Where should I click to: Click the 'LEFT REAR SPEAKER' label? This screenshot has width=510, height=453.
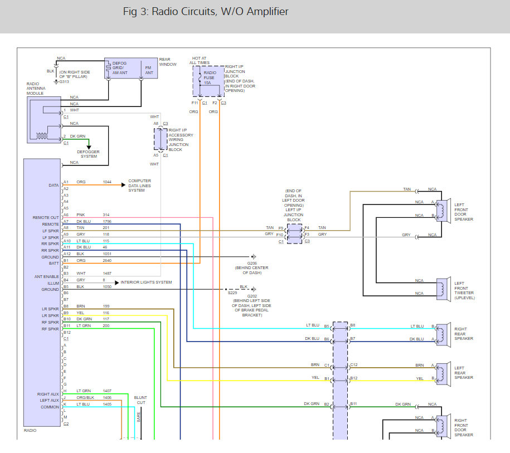pyautogui.click(x=464, y=373)
